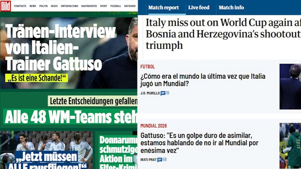
Task: Open comments icon beside Irati Prat
Action: 160,160
